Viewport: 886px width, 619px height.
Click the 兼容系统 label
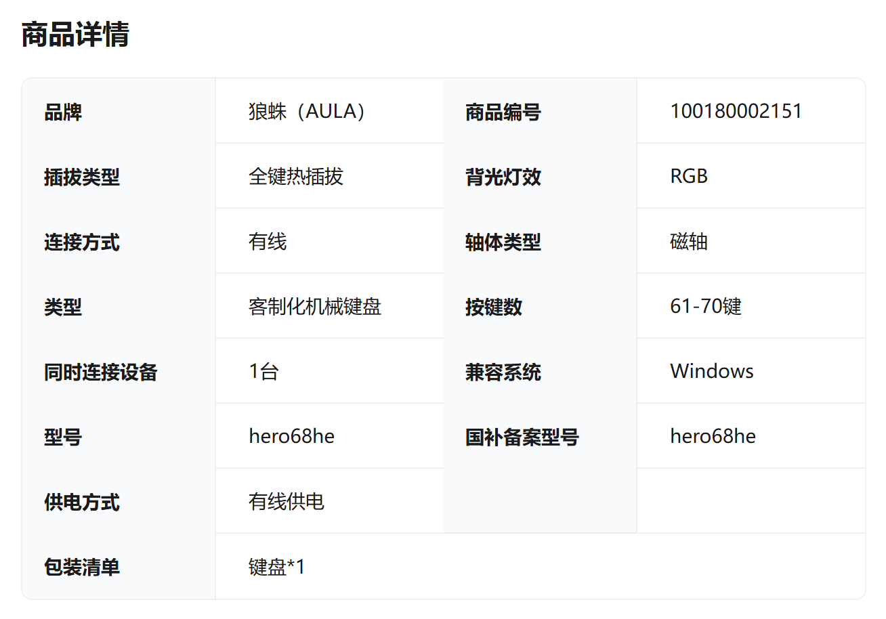tap(503, 372)
